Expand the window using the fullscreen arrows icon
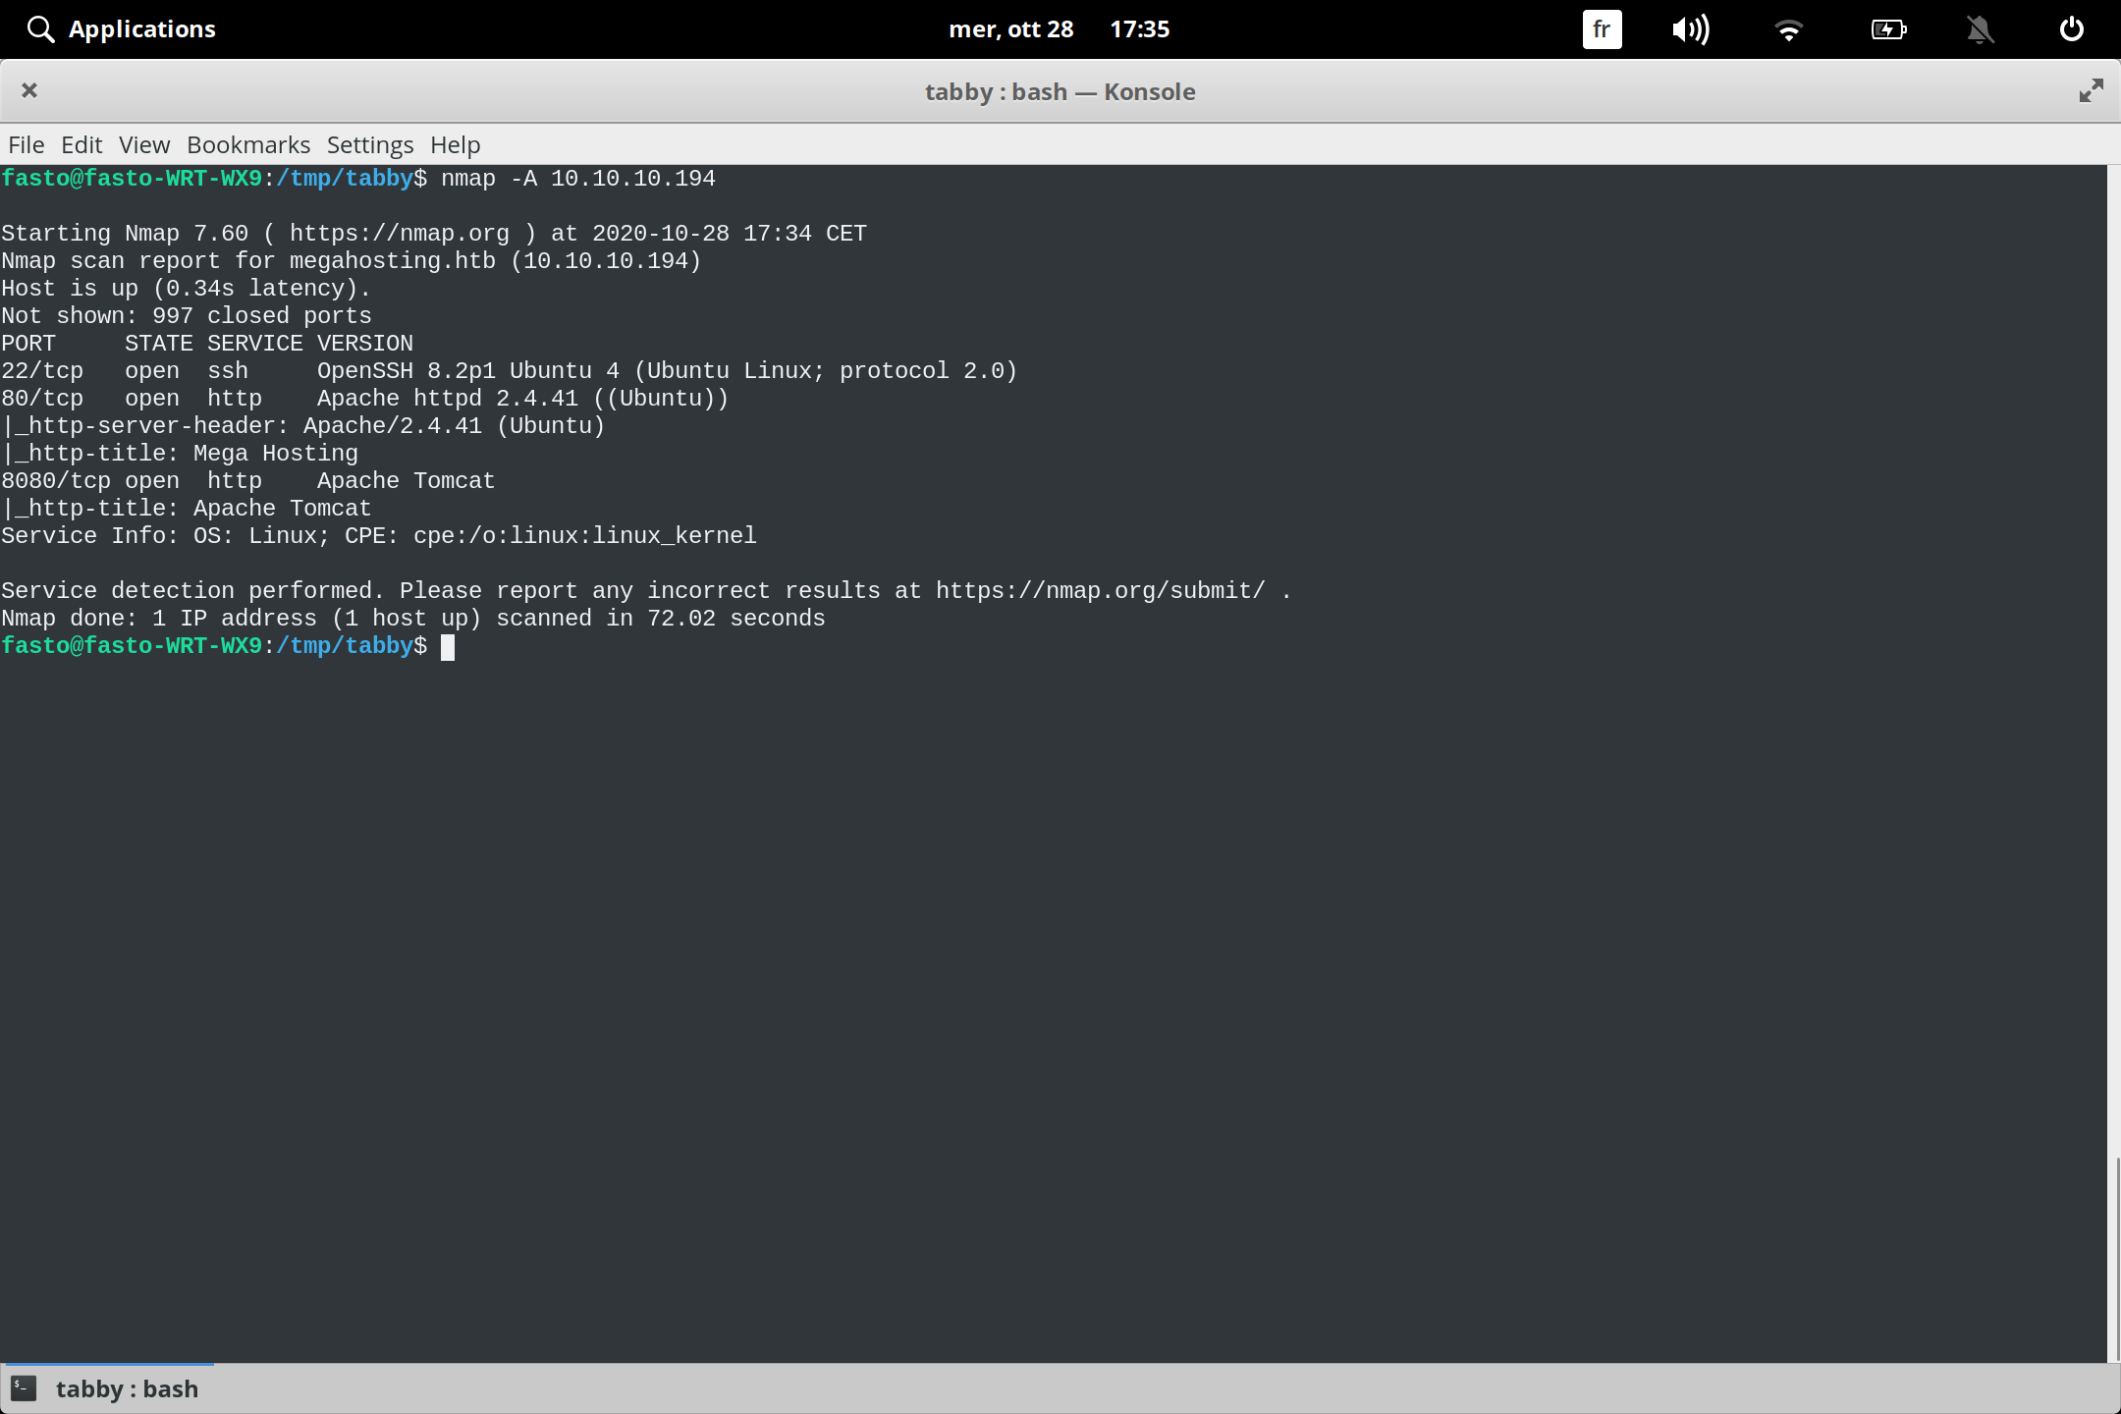This screenshot has width=2121, height=1414. [2091, 90]
